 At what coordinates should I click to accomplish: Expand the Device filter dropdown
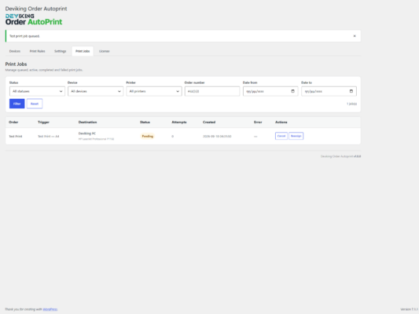[95, 91]
